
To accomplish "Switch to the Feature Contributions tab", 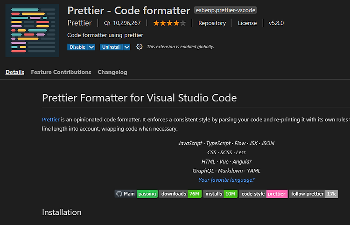I will [61, 72].
